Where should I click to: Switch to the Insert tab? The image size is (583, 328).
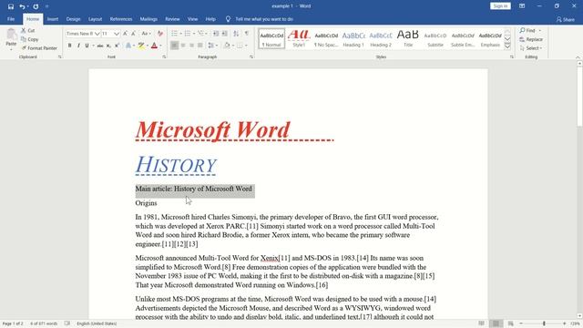click(x=53, y=19)
